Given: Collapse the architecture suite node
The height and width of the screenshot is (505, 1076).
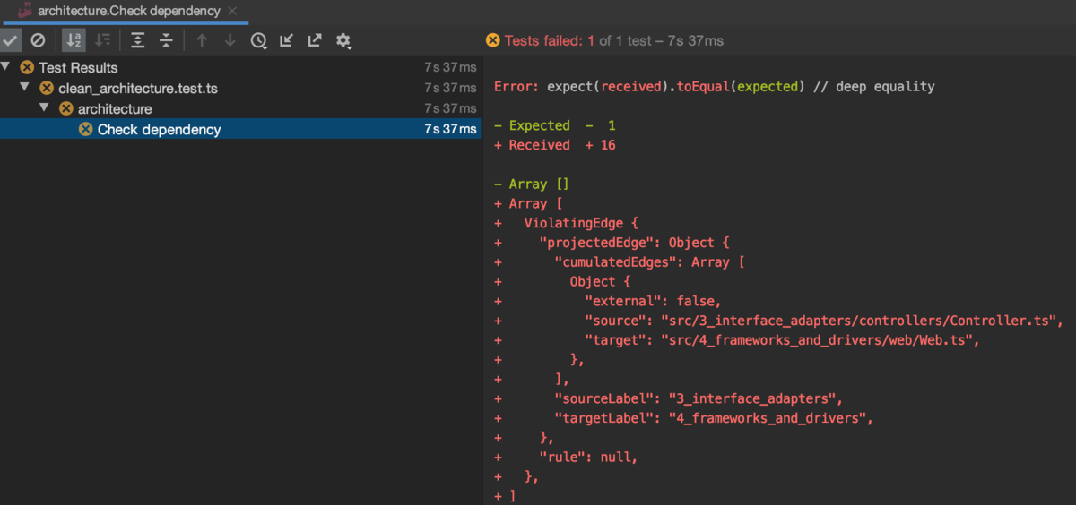Looking at the screenshot, I should [44, 108].
